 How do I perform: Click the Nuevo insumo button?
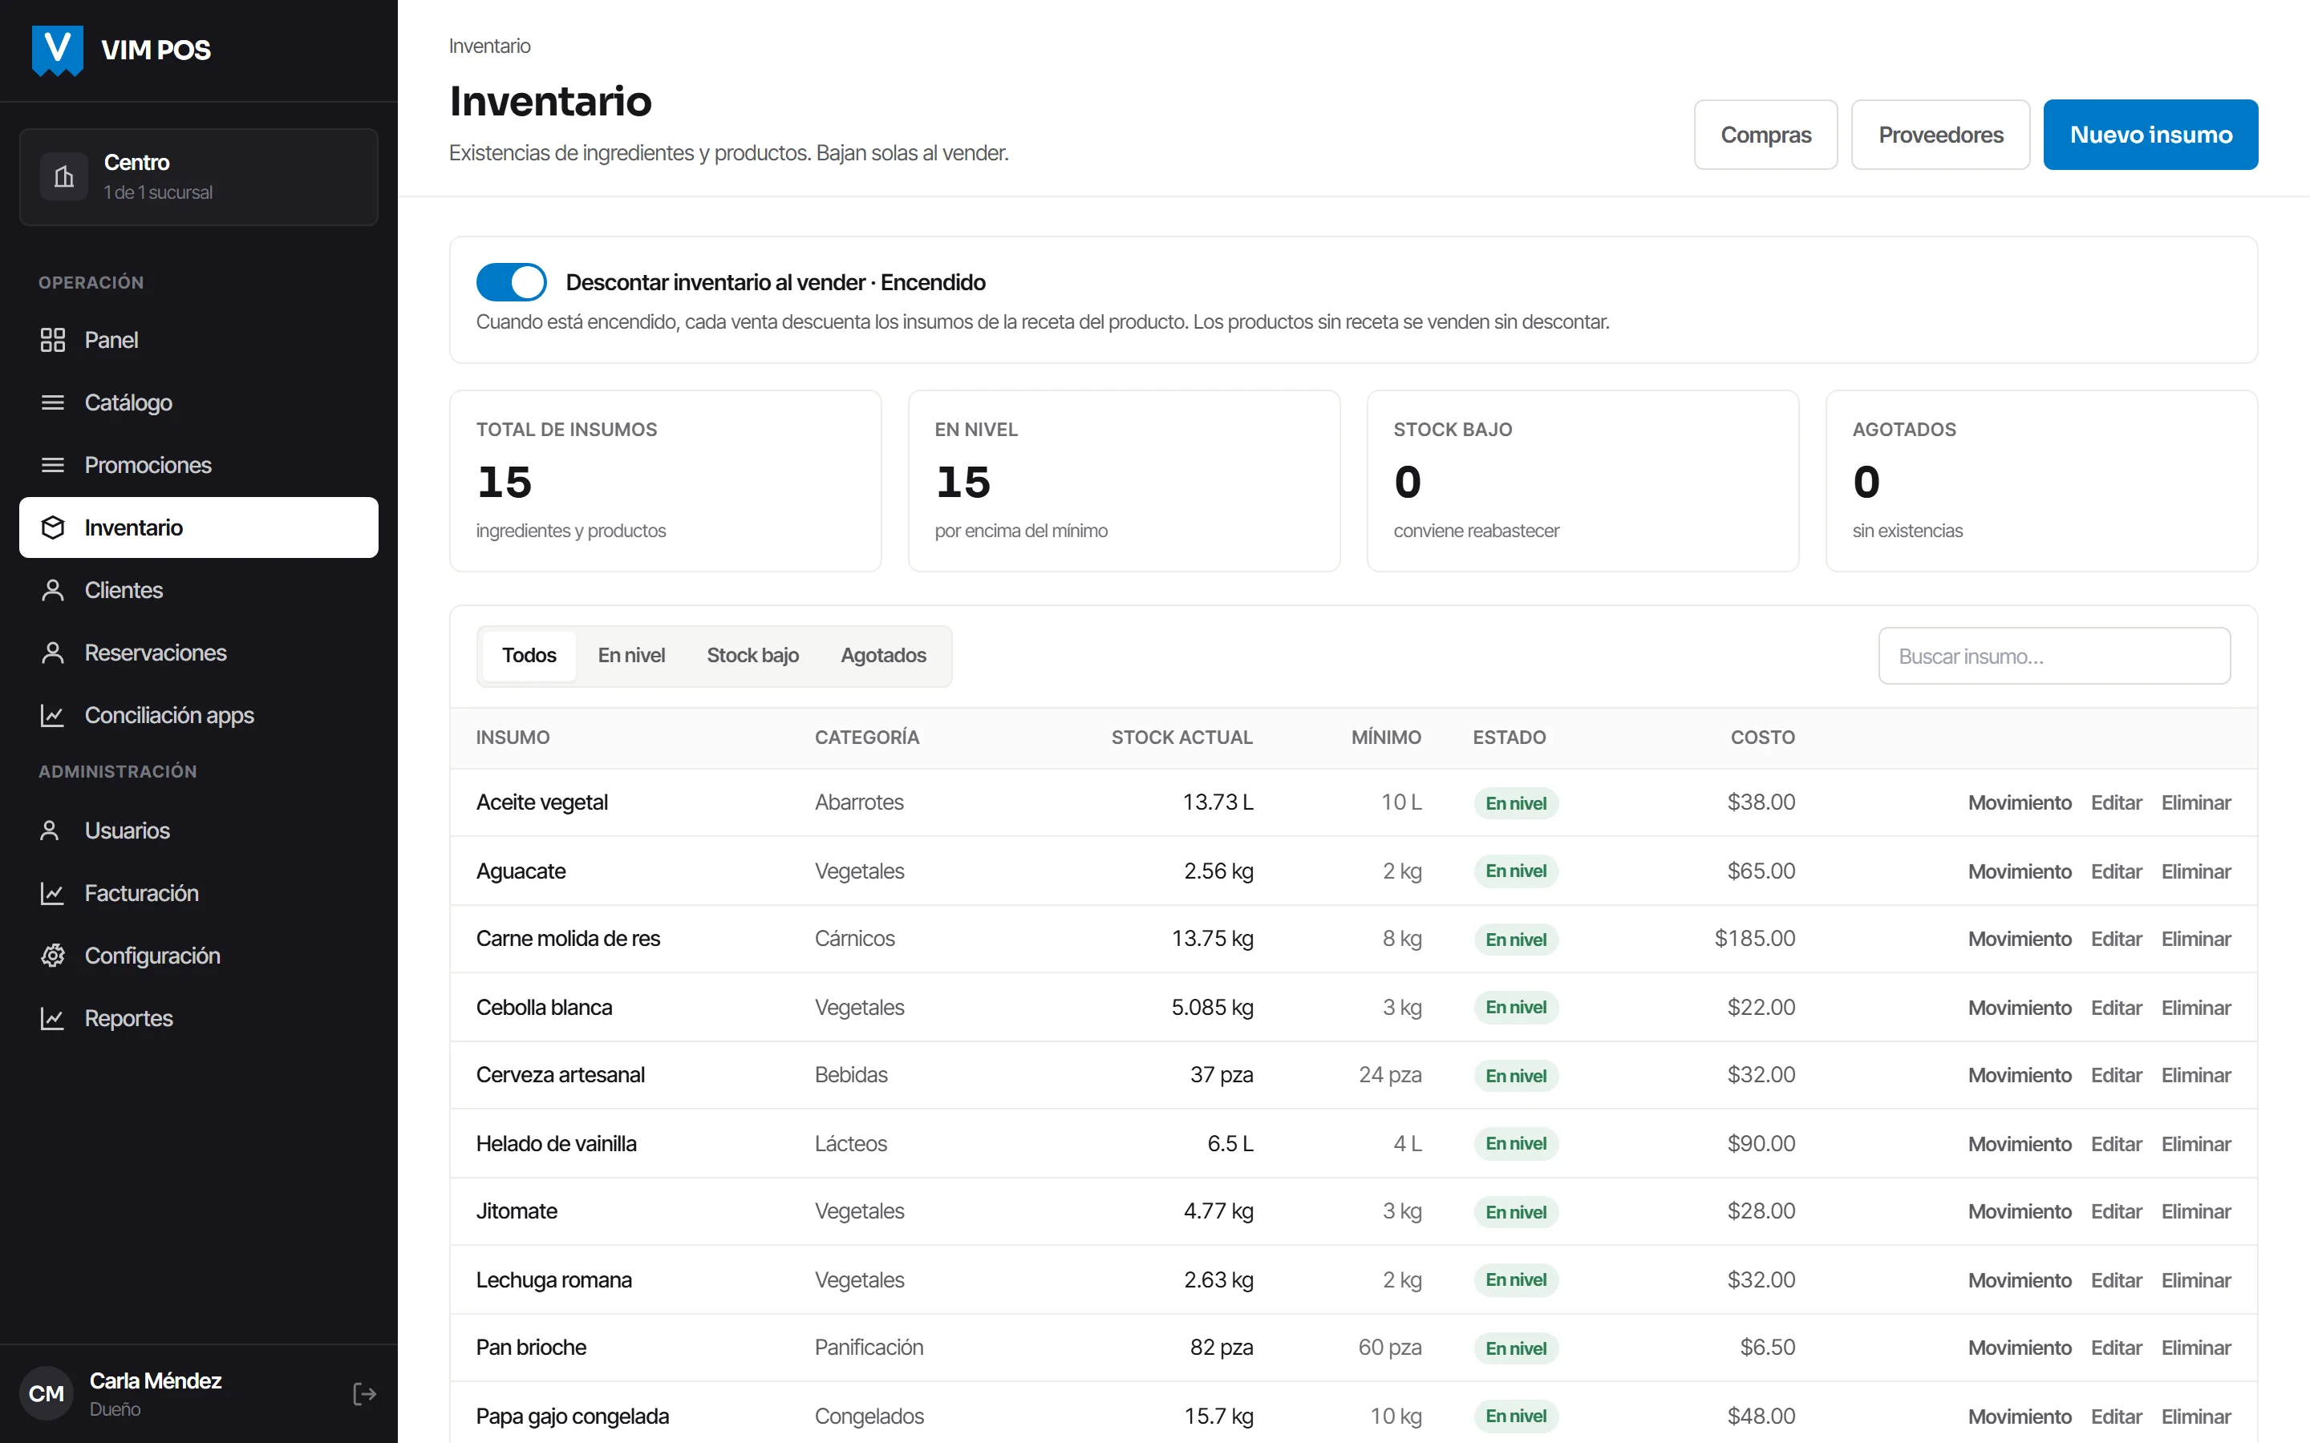click(x=2150, y=135)
